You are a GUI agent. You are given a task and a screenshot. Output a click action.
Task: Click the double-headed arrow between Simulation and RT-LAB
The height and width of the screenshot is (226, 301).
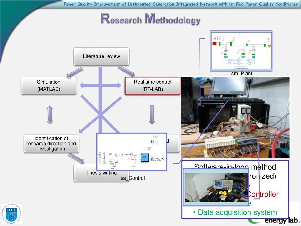click(100, 86)
